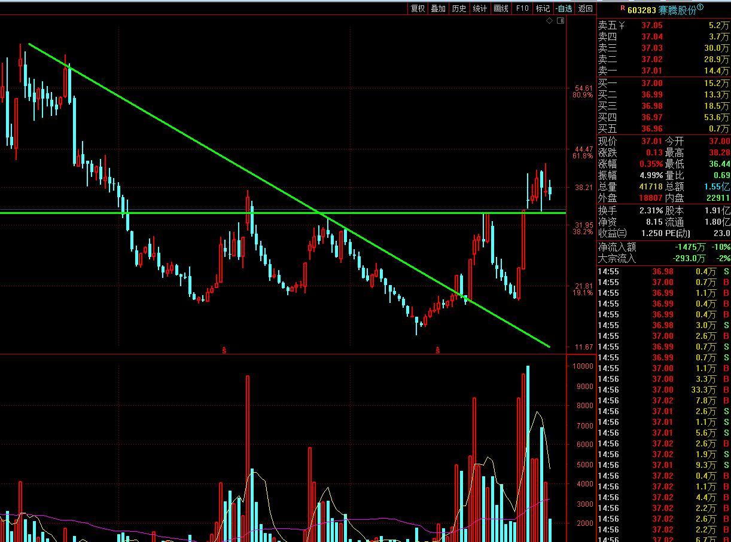This screenshot has width=731, height=542.
Task: Click the 最低 value 36.44
Action: (x=719, y=164)
